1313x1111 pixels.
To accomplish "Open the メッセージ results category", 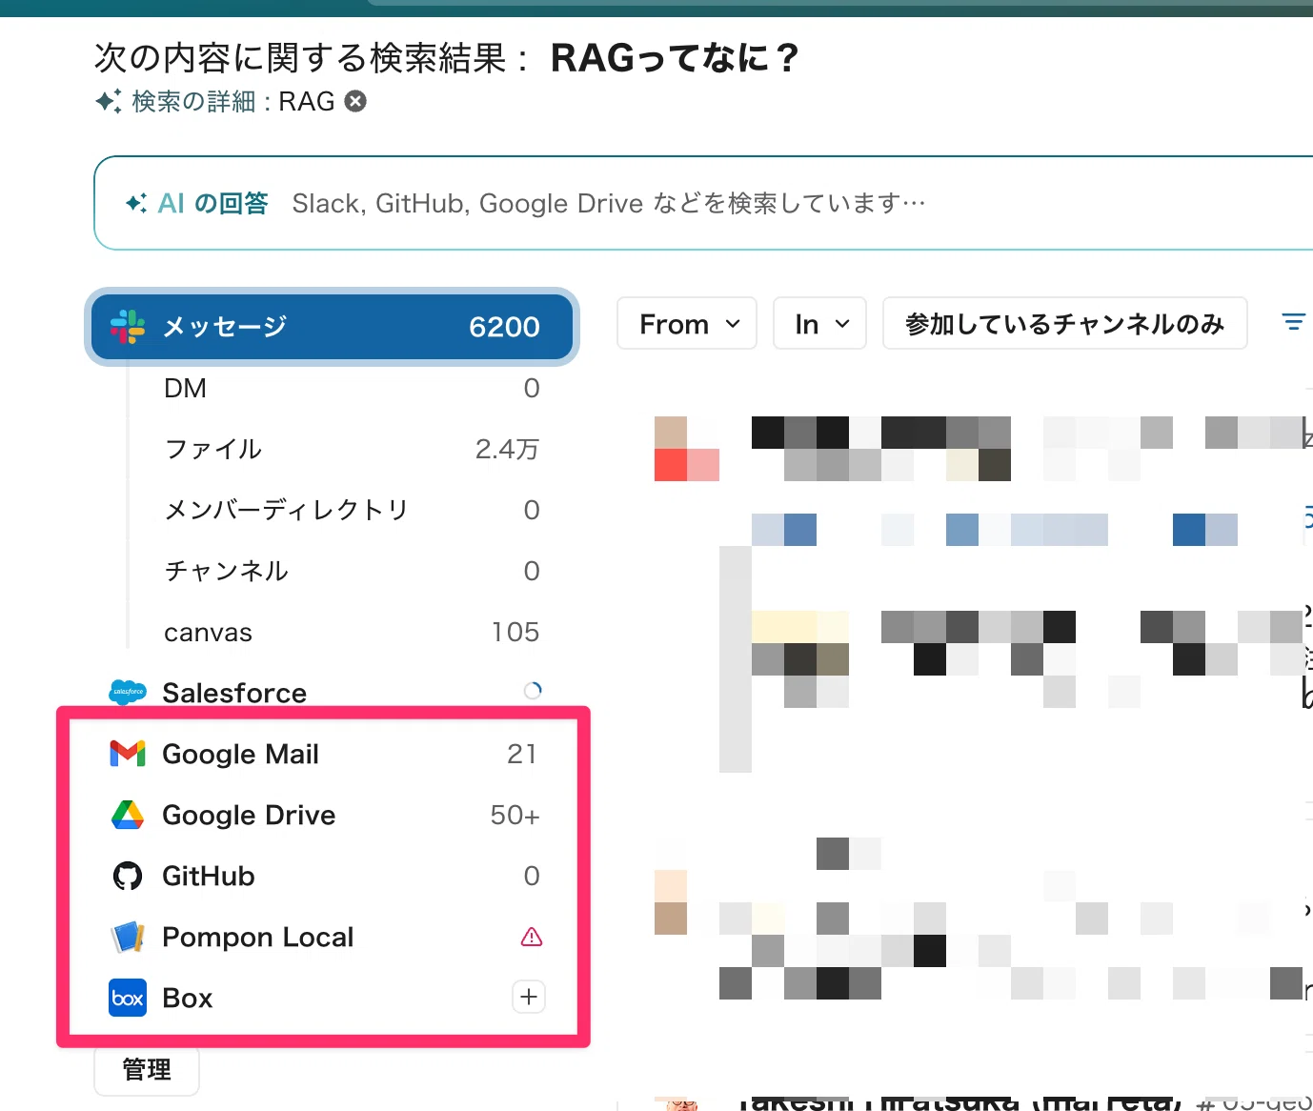I will [x=333, y=327].
